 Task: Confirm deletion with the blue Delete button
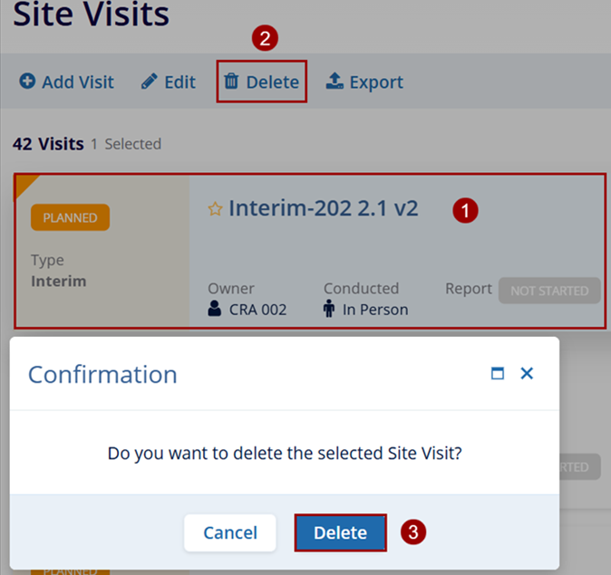(341, 533)
